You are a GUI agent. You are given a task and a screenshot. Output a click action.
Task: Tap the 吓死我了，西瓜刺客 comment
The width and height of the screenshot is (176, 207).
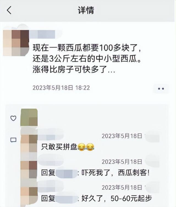(x=115, y=173)
